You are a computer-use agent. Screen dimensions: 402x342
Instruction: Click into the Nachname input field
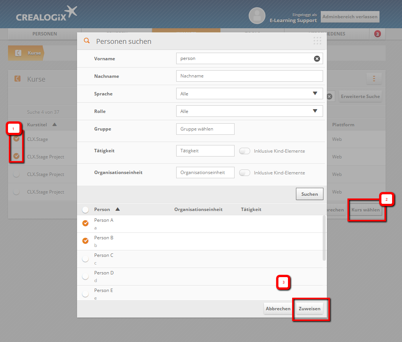[x=249, y=76]
